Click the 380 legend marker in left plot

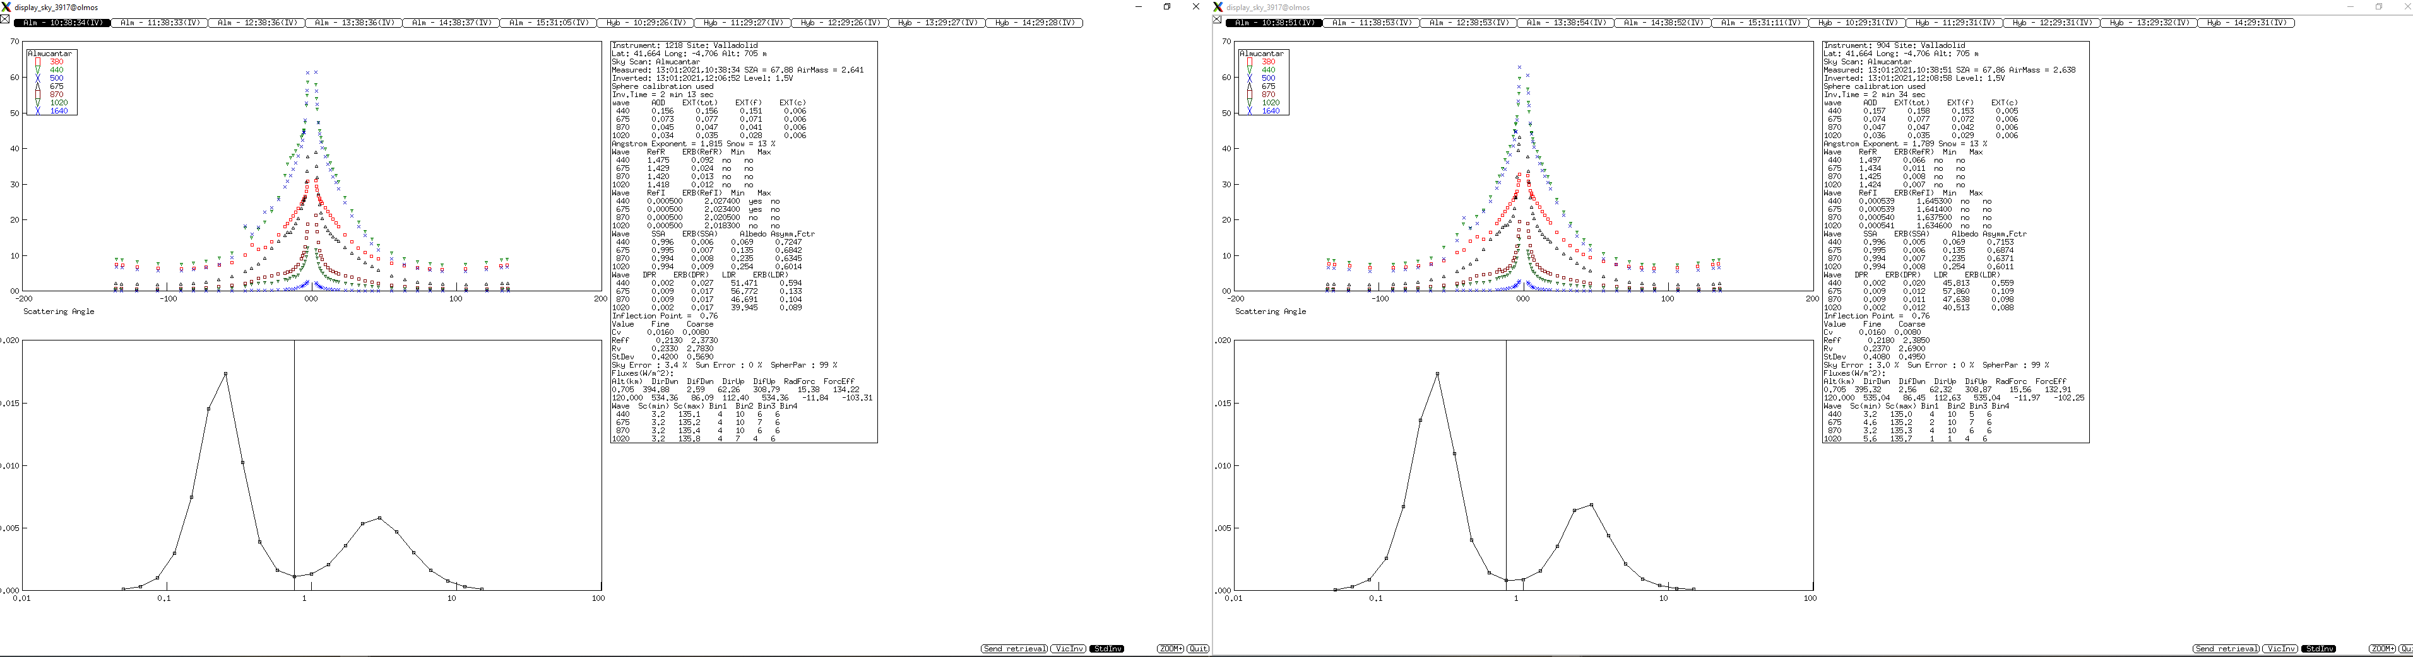(x=37, y=62)
